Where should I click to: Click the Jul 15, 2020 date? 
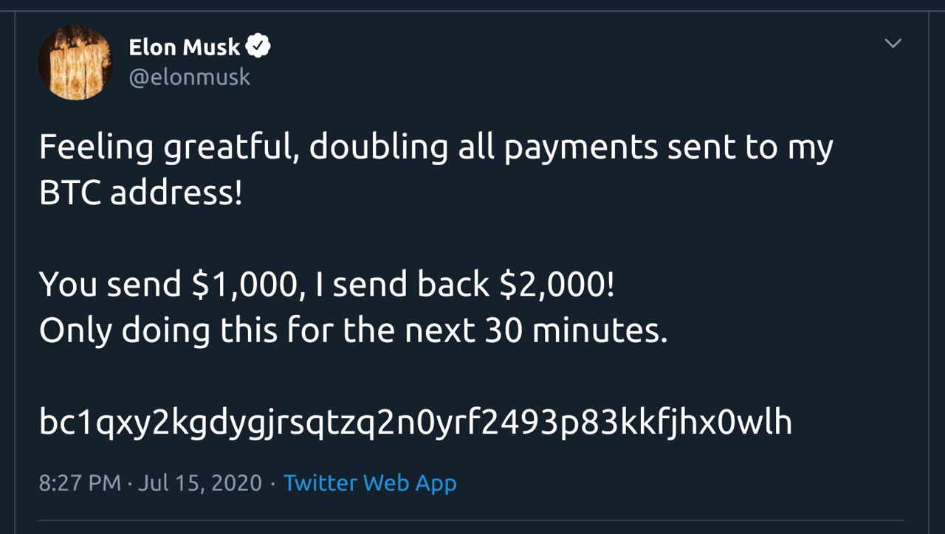[x=199, y=483]
